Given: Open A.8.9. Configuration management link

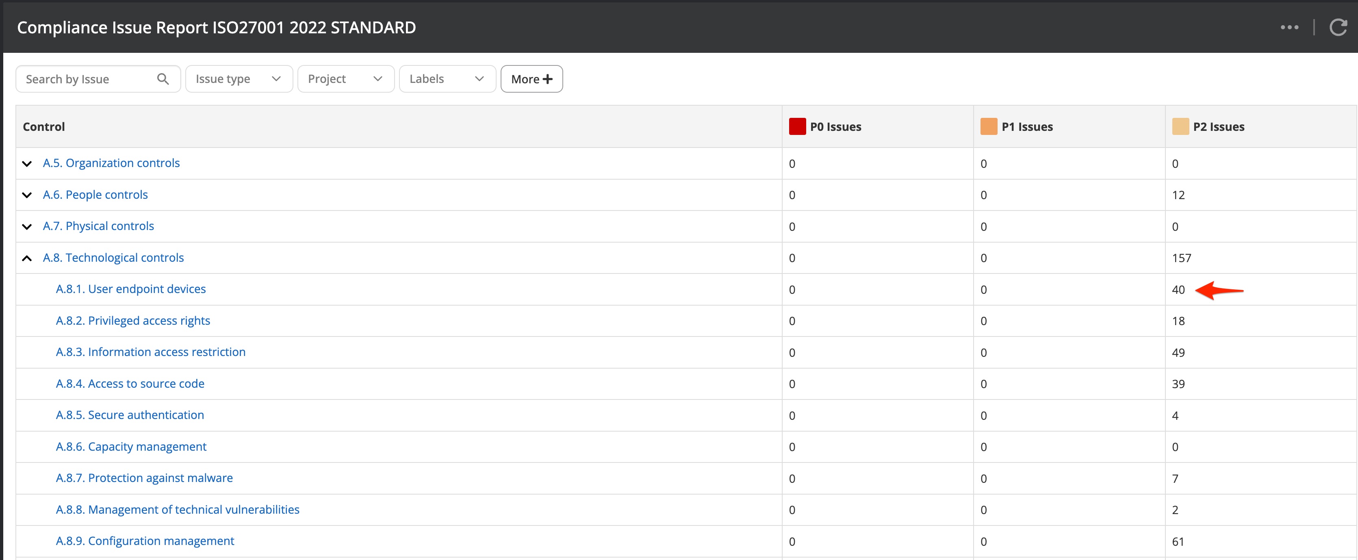Looking at the screenshot, I should (x=145, y=541).
